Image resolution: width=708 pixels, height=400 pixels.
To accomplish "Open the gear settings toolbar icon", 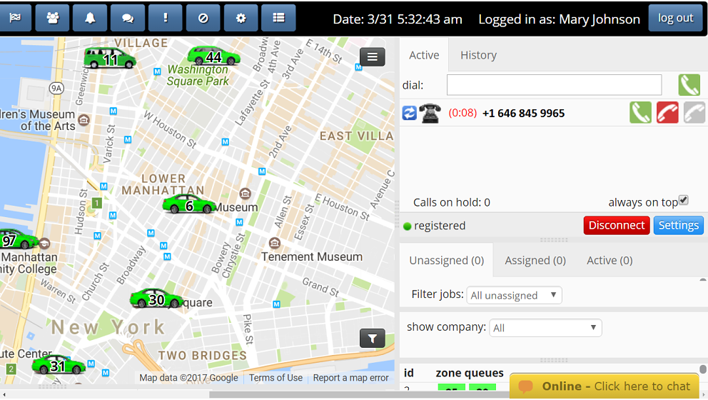I will click(x=241, y=18).
